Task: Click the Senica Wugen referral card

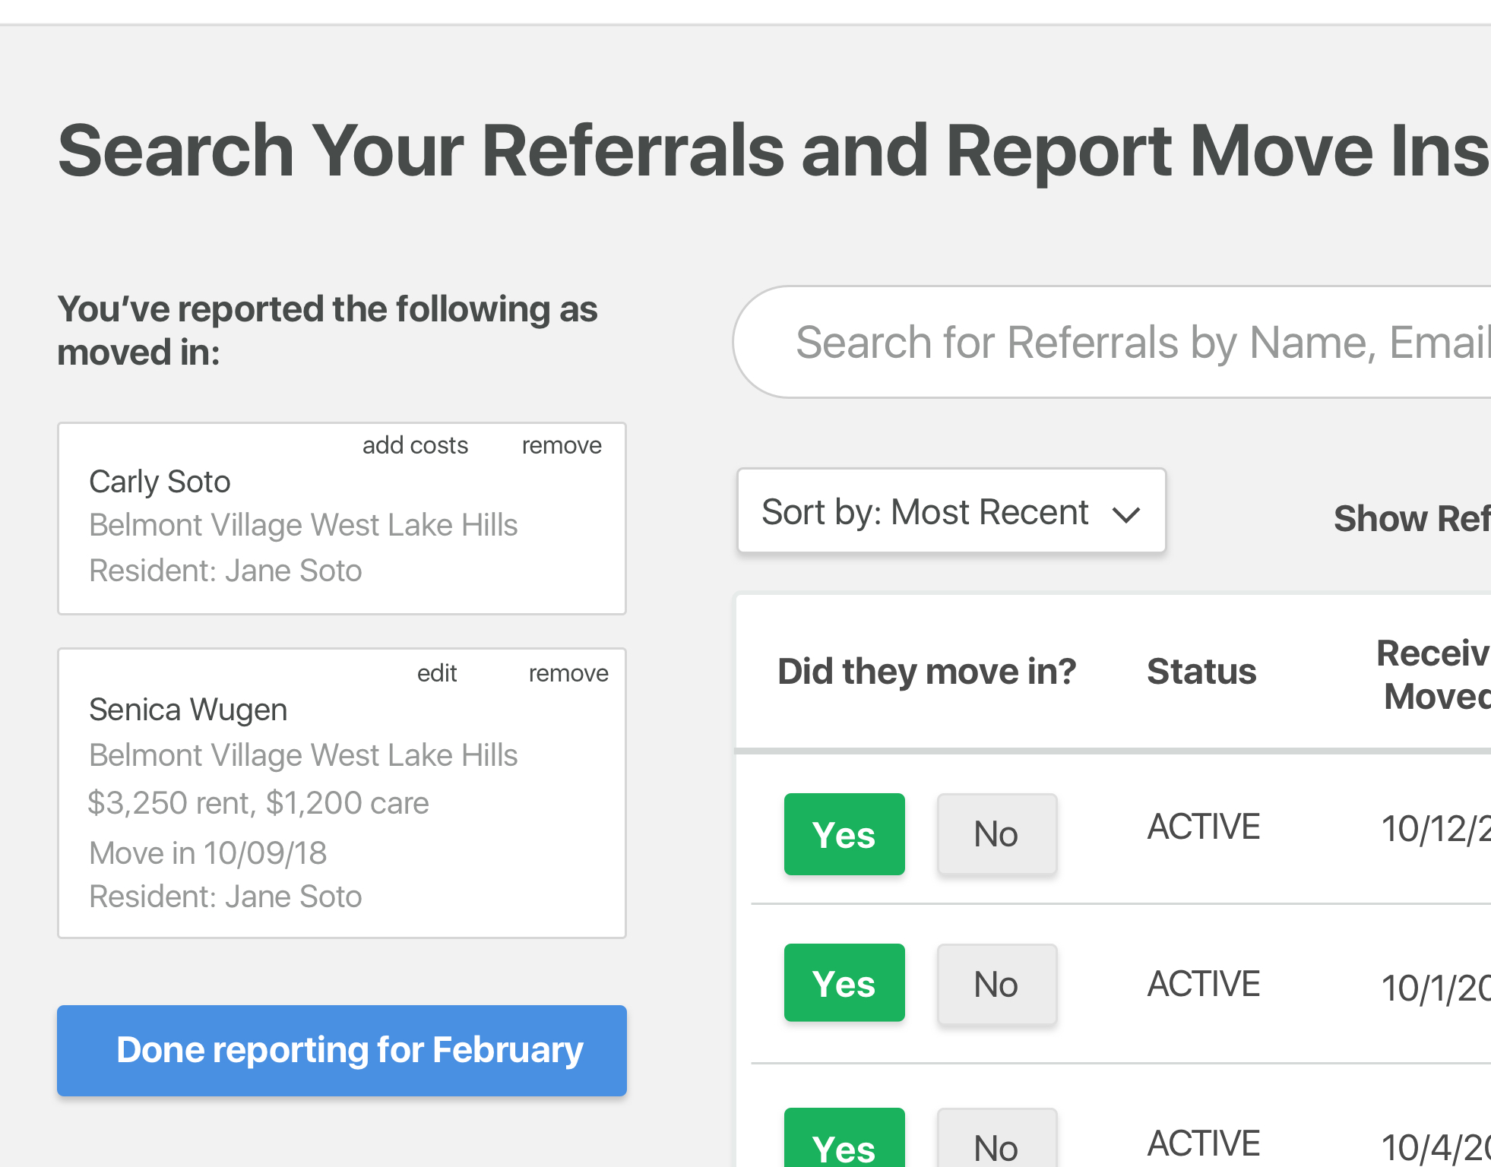Action: click(x=341, y=792)
